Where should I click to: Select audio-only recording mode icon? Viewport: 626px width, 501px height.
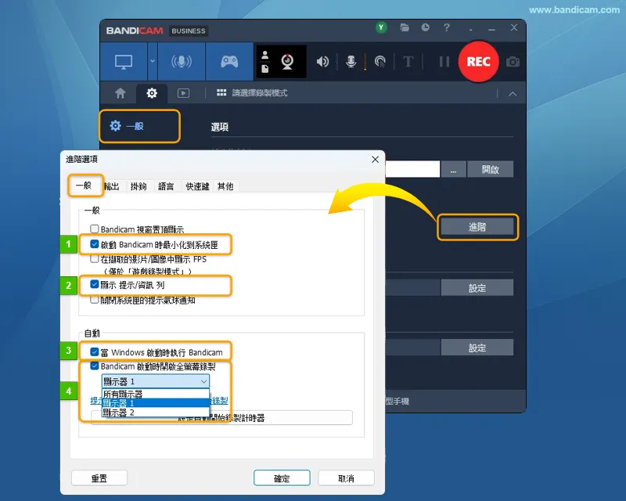(182, 62)
